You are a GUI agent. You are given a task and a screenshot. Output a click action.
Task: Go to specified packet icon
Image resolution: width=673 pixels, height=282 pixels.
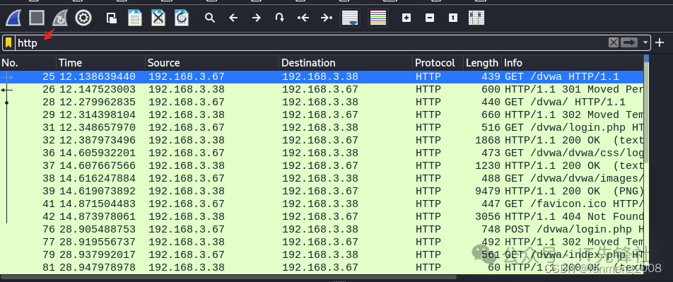click(279, 18)
